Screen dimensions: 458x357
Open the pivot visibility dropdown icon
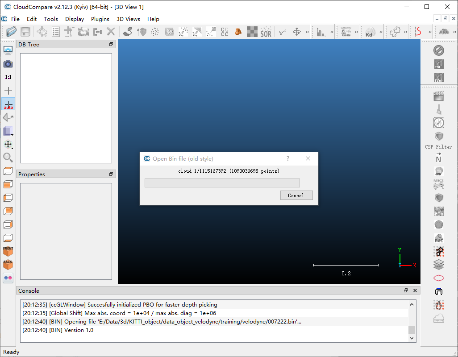click(8, 144)
